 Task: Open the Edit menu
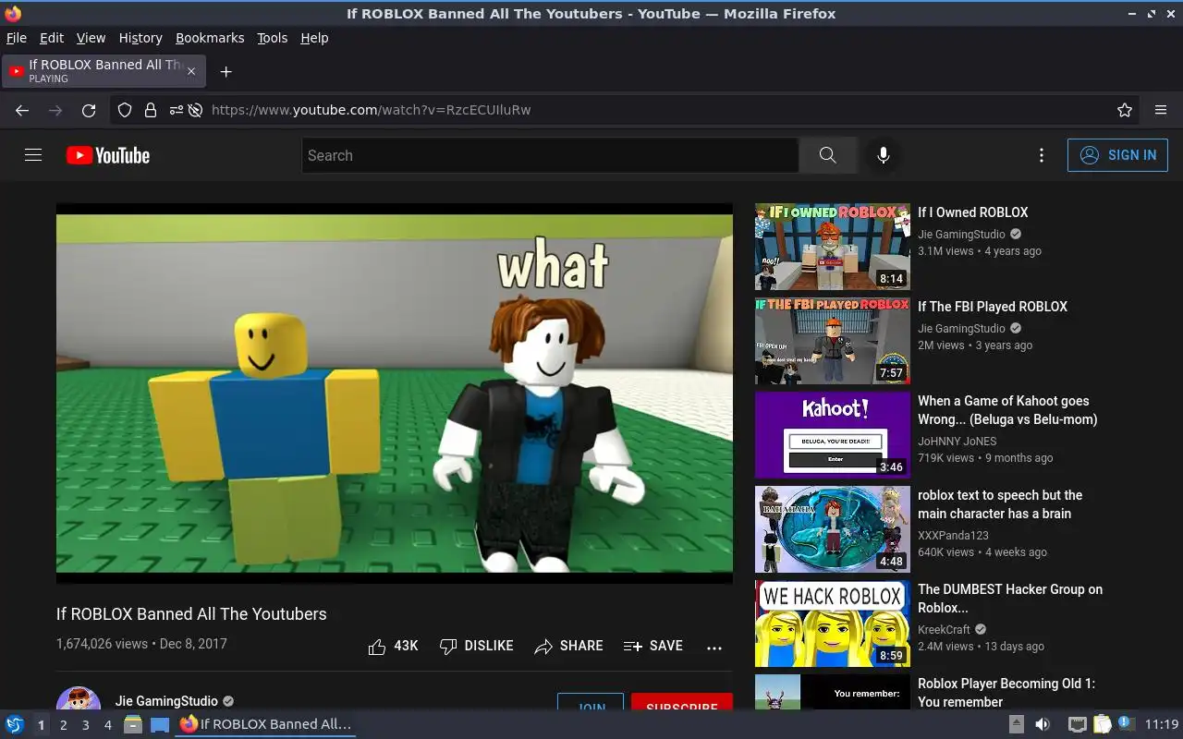[x=52, y=38]
